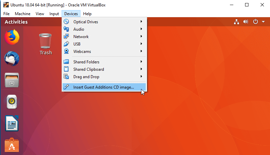Select the Network menu entry
The width and height of the screenshot is (270, 155).
pyautogui.click(x=104, y=36)
